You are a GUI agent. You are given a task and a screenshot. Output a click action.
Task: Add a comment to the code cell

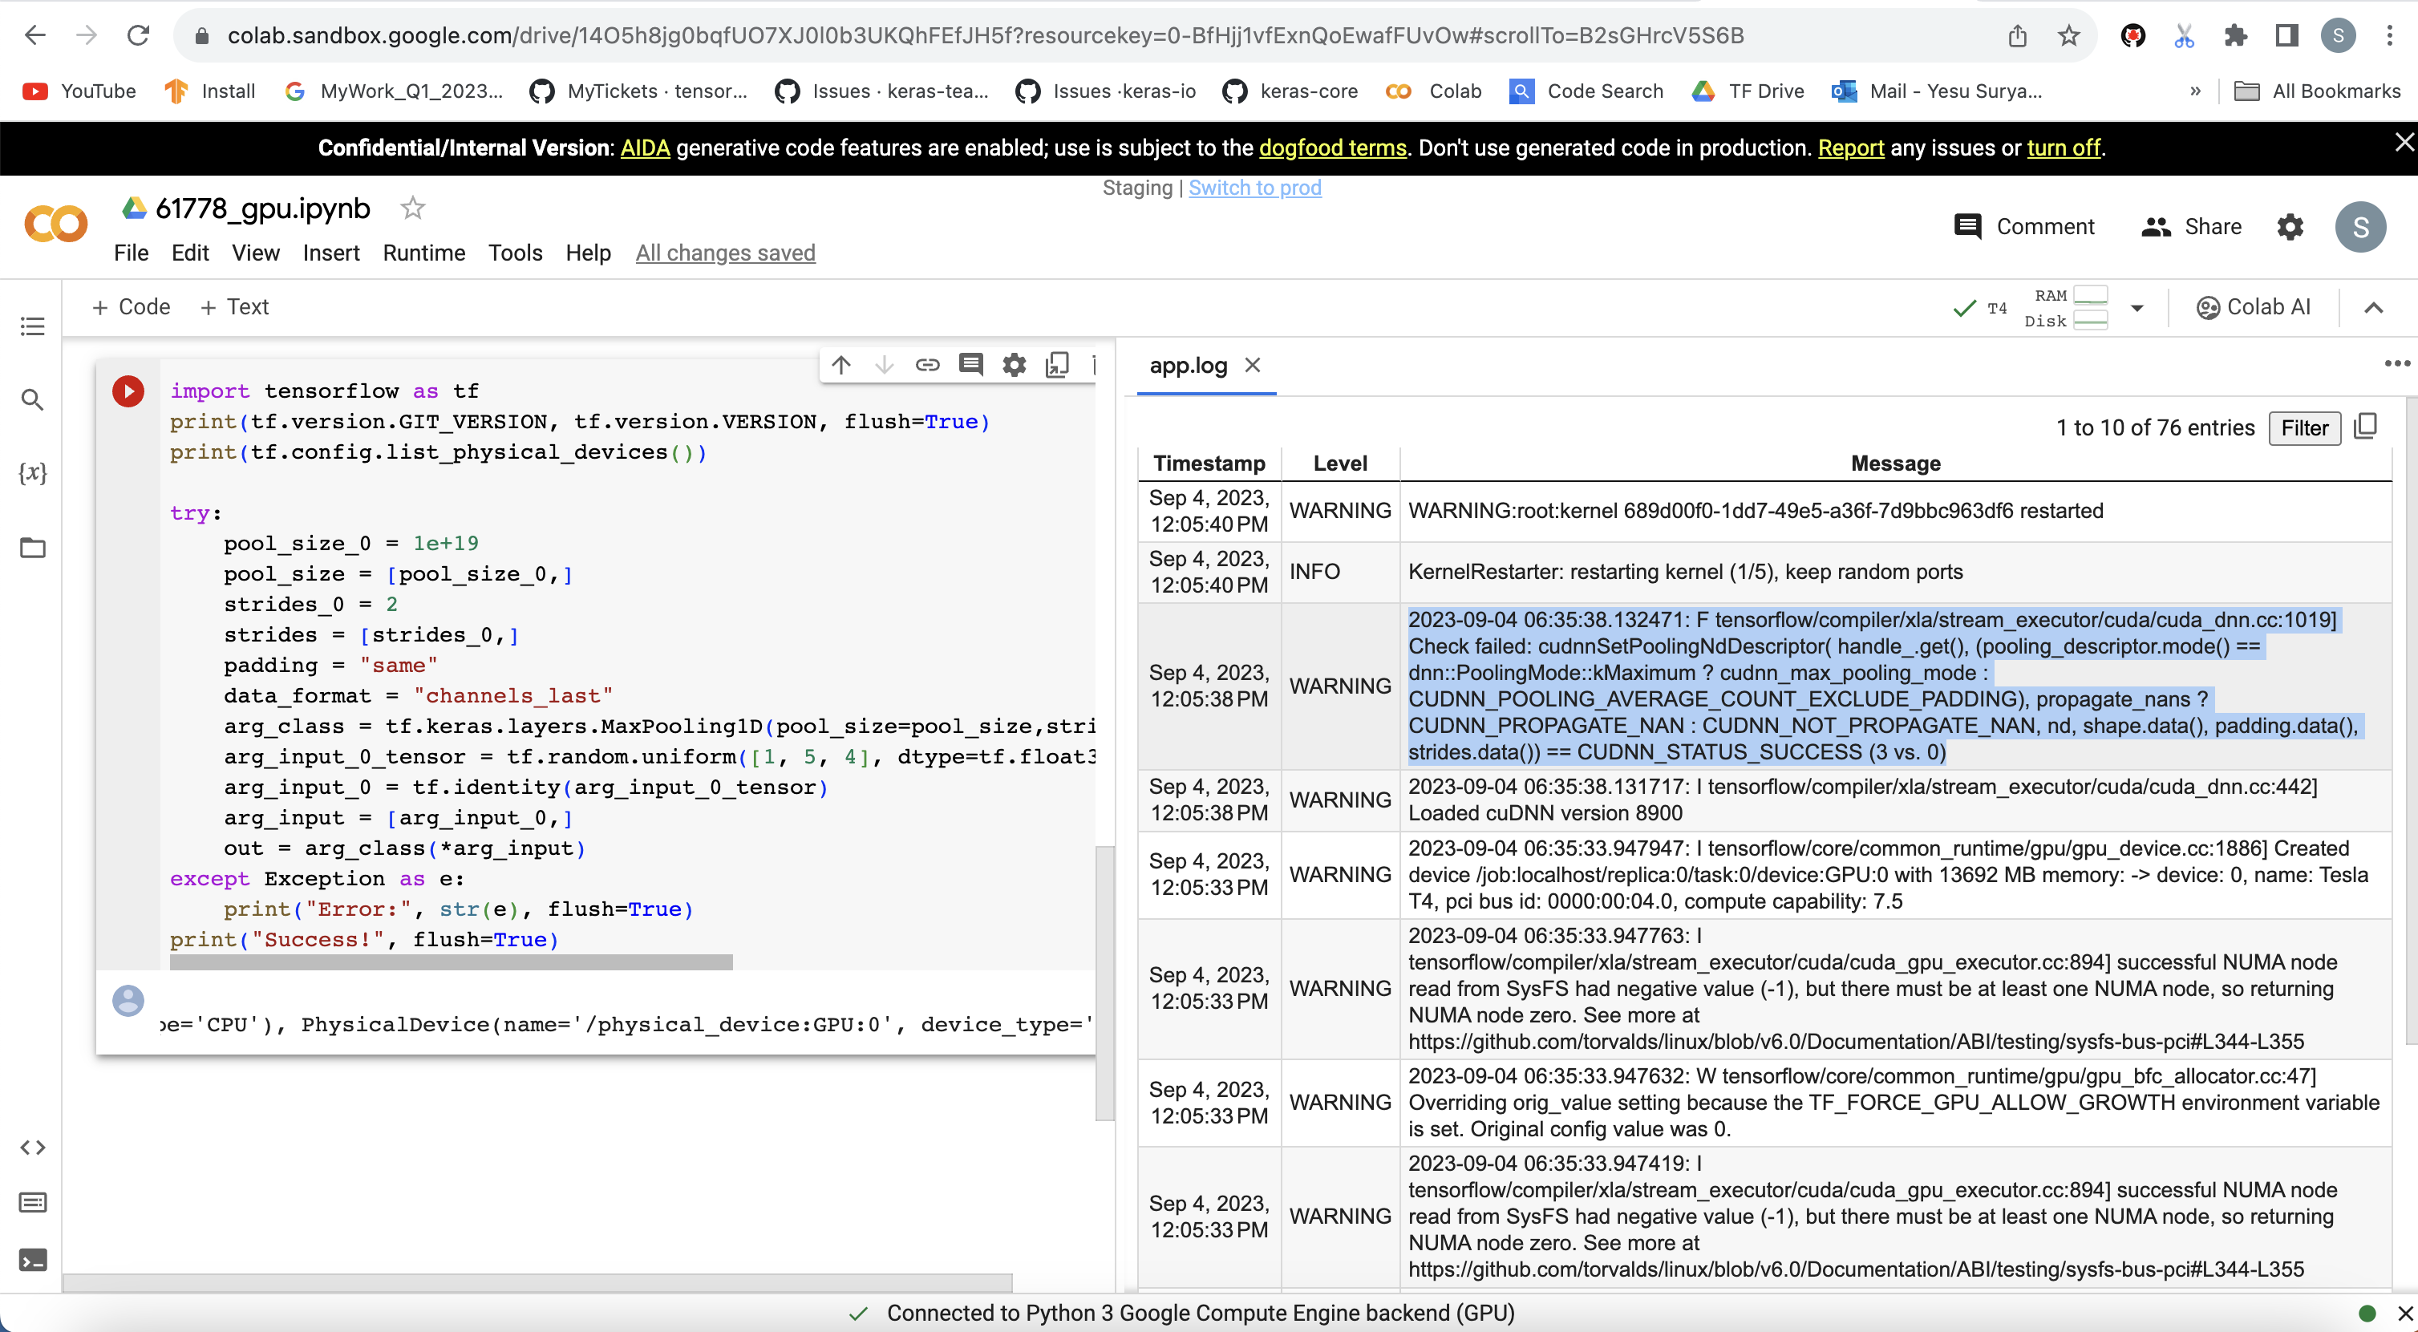coord(970,364)
